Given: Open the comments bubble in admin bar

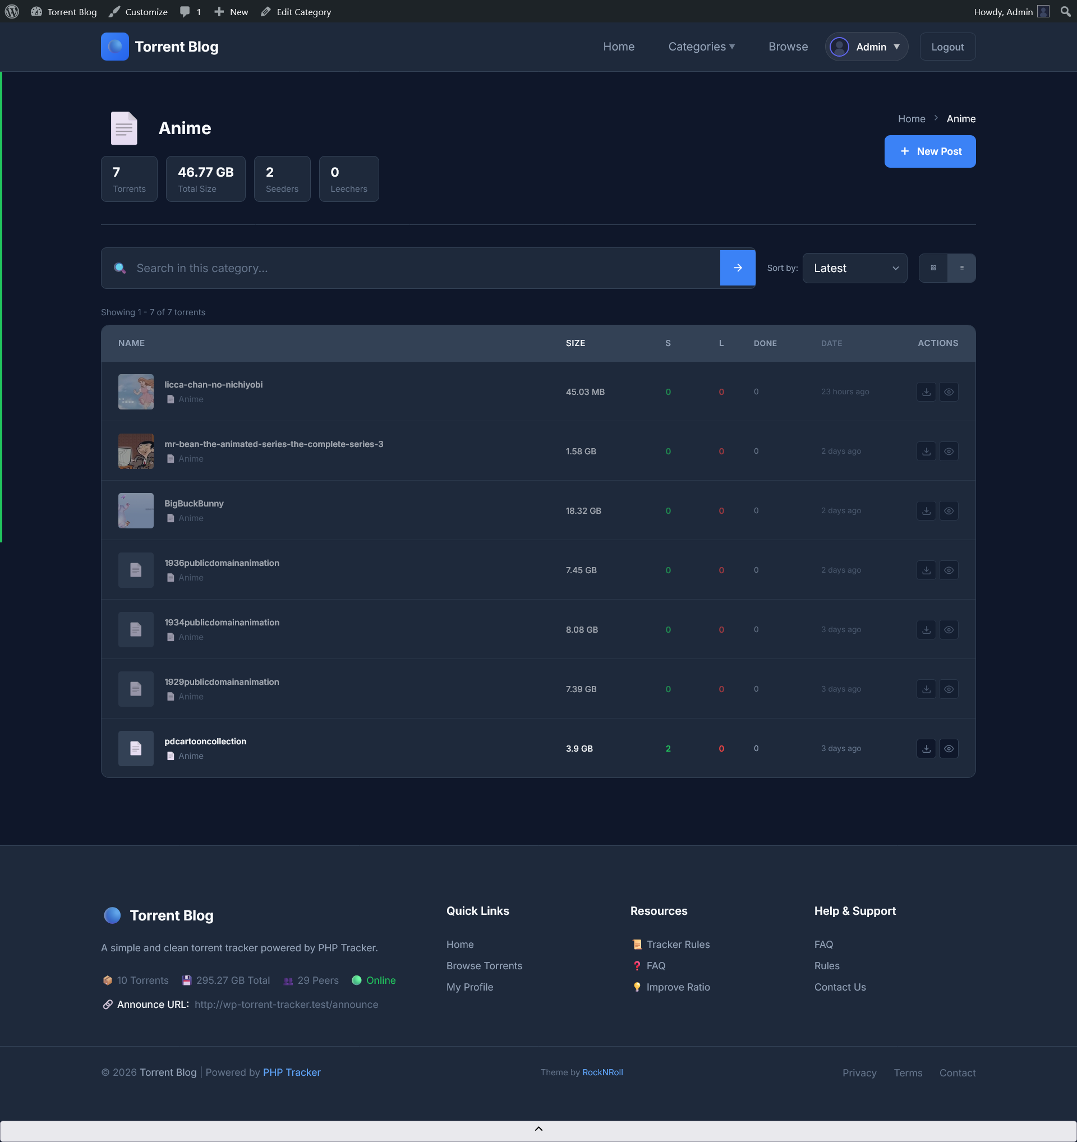Looking at the screenshot, I should [190, 11].
